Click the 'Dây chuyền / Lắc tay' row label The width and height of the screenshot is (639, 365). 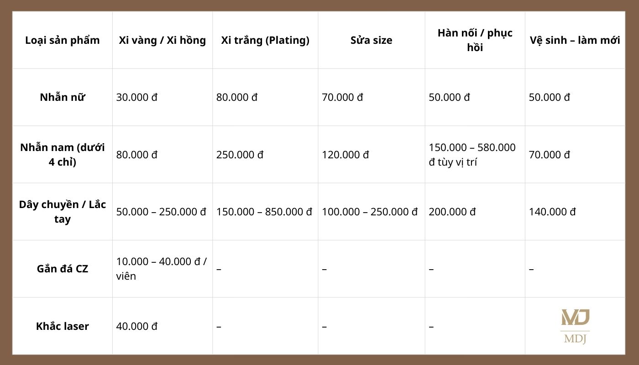coord(62,212)
